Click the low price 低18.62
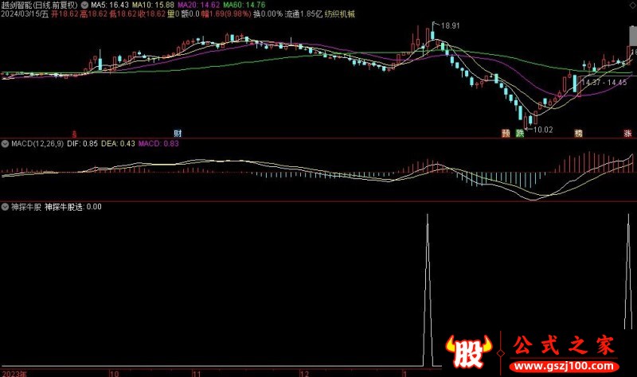 [123, 14]
